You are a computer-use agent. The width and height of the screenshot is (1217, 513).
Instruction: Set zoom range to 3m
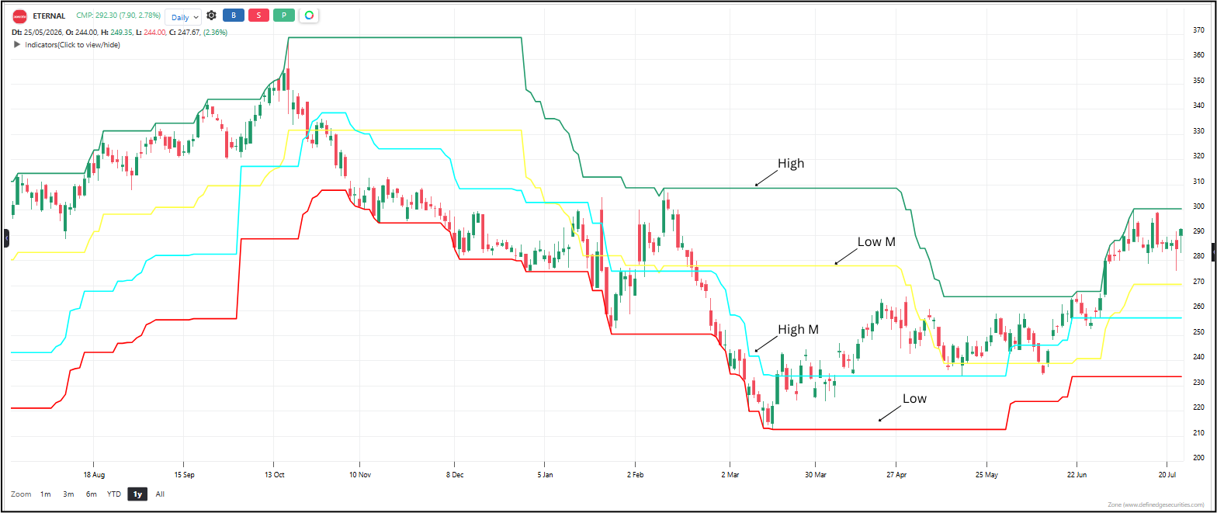coord(68,494)
